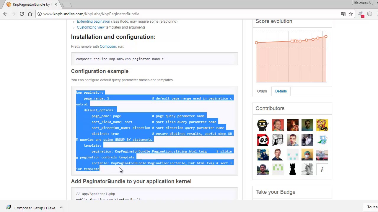
Task: Reload the current page
Action: click(22, 14)
